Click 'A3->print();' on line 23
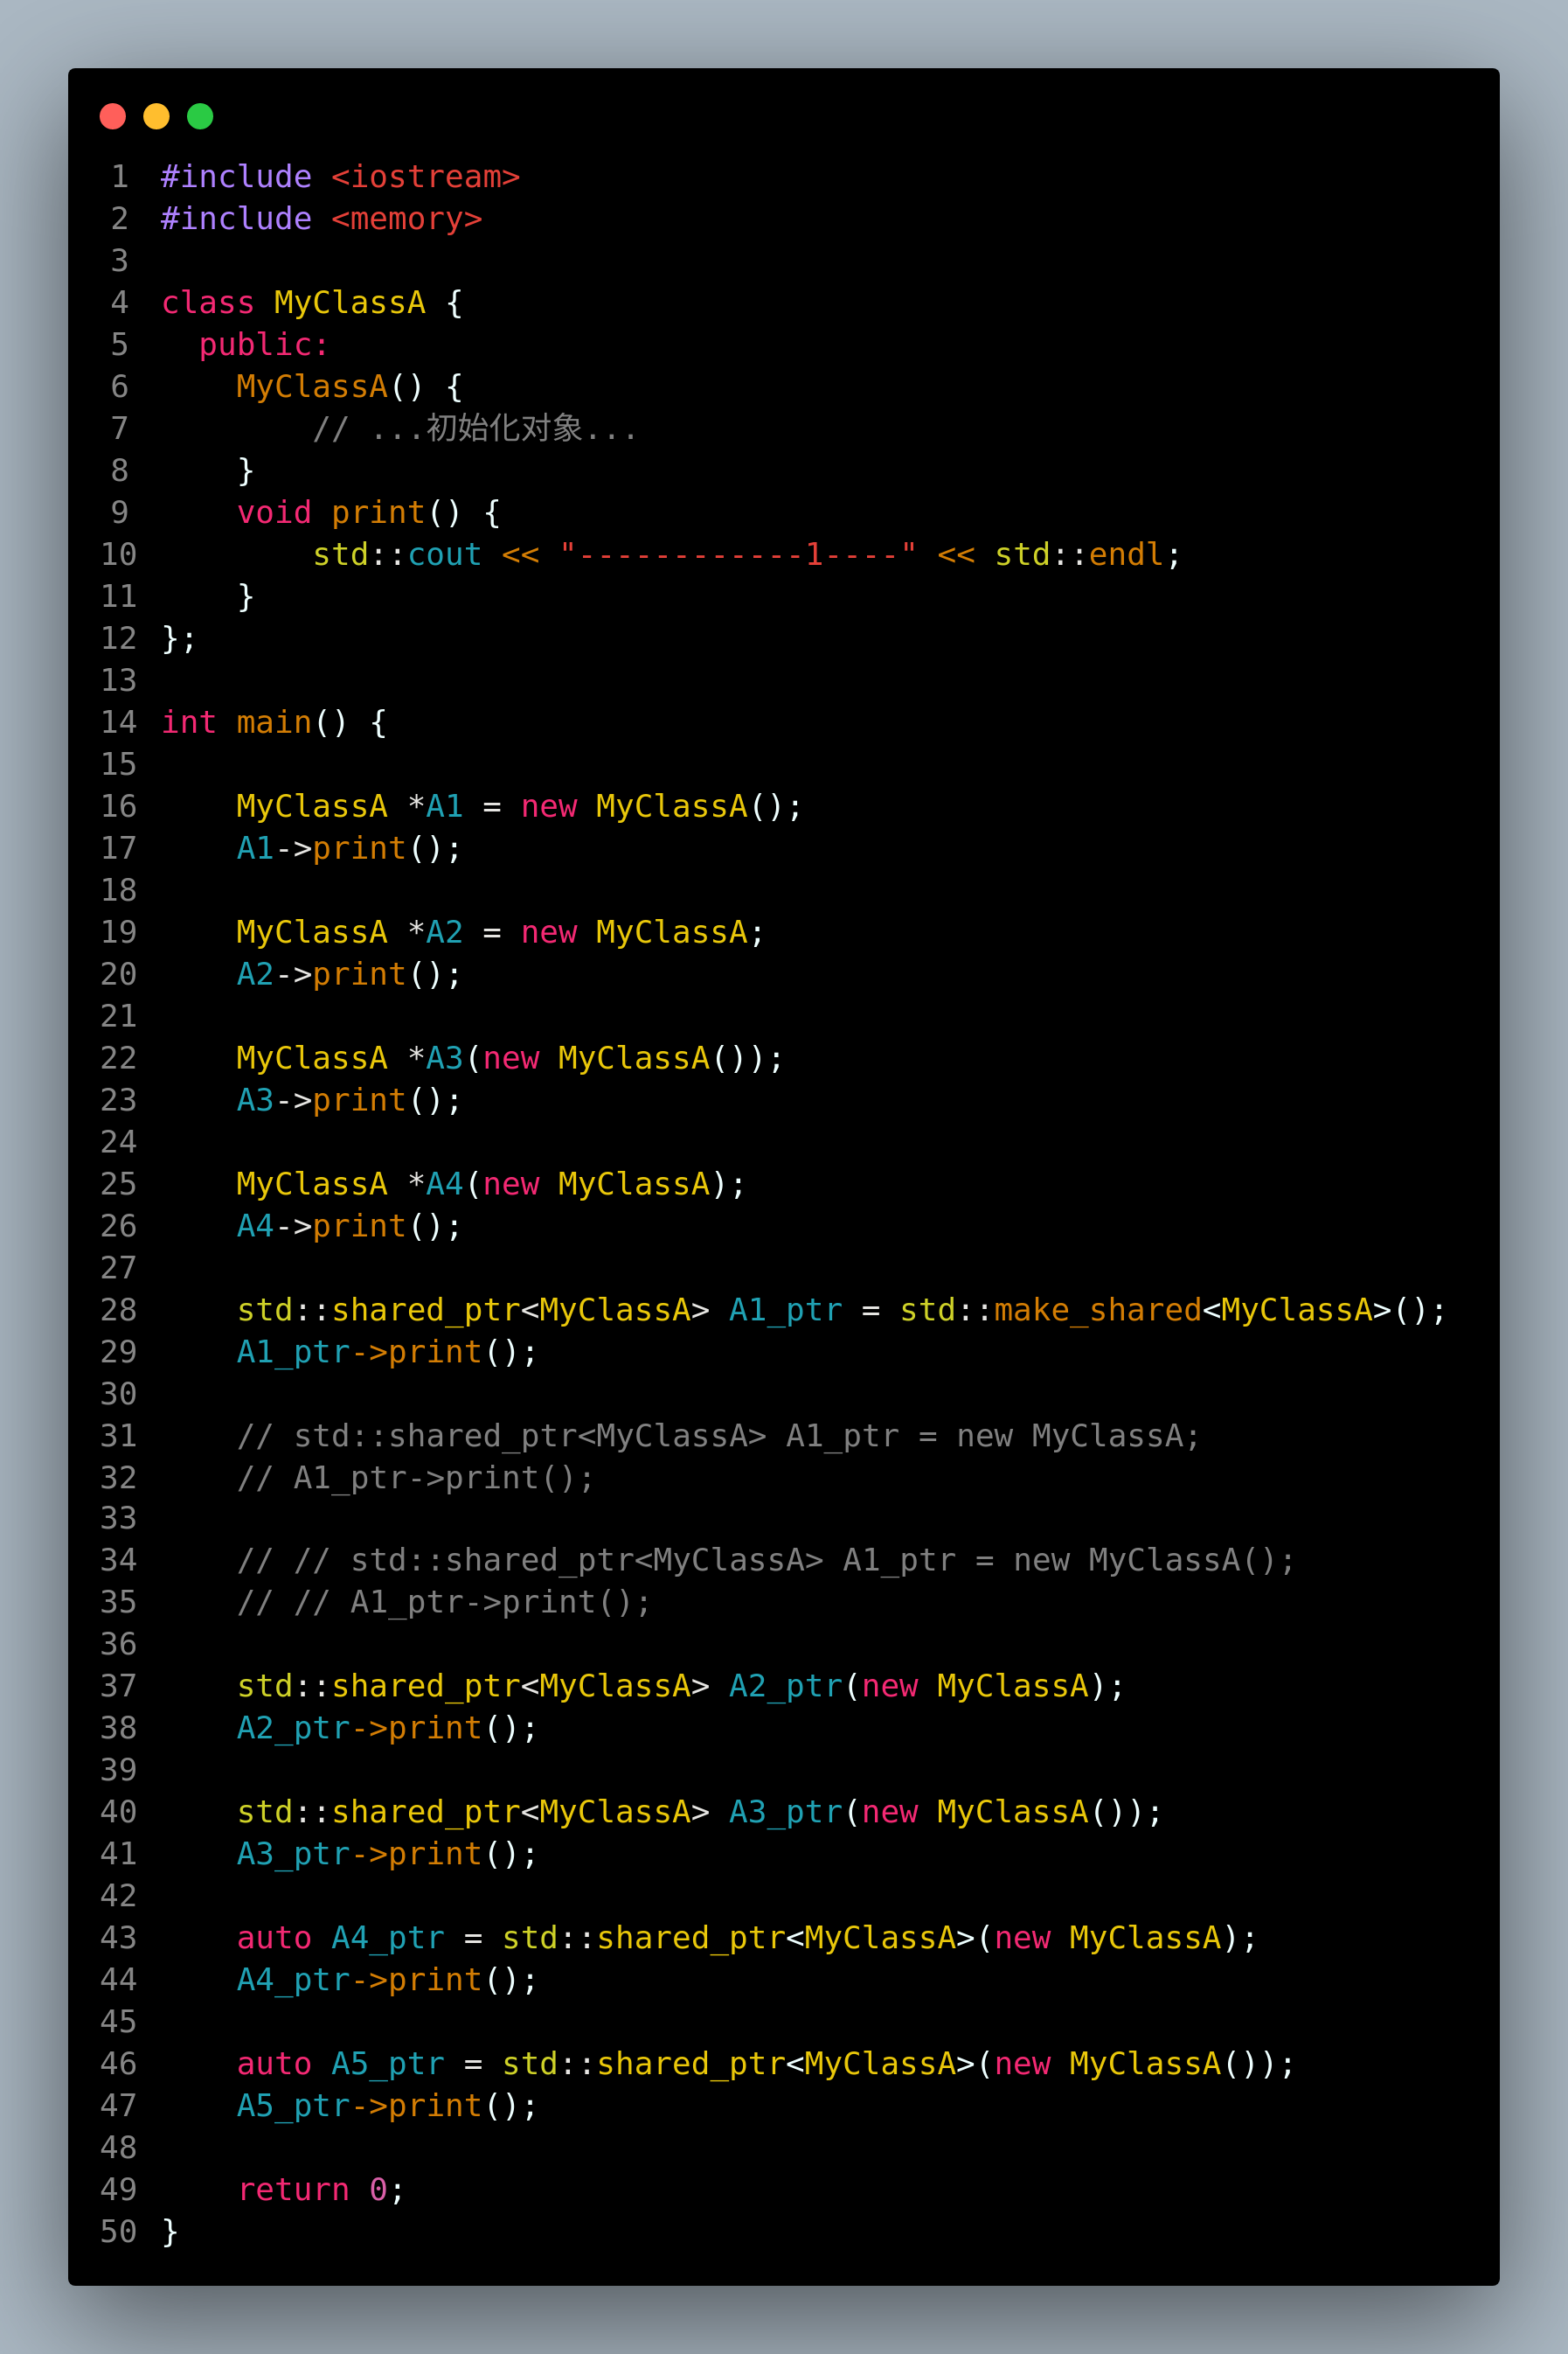The image size is (1568, 2354). (x=350, y=1100)
